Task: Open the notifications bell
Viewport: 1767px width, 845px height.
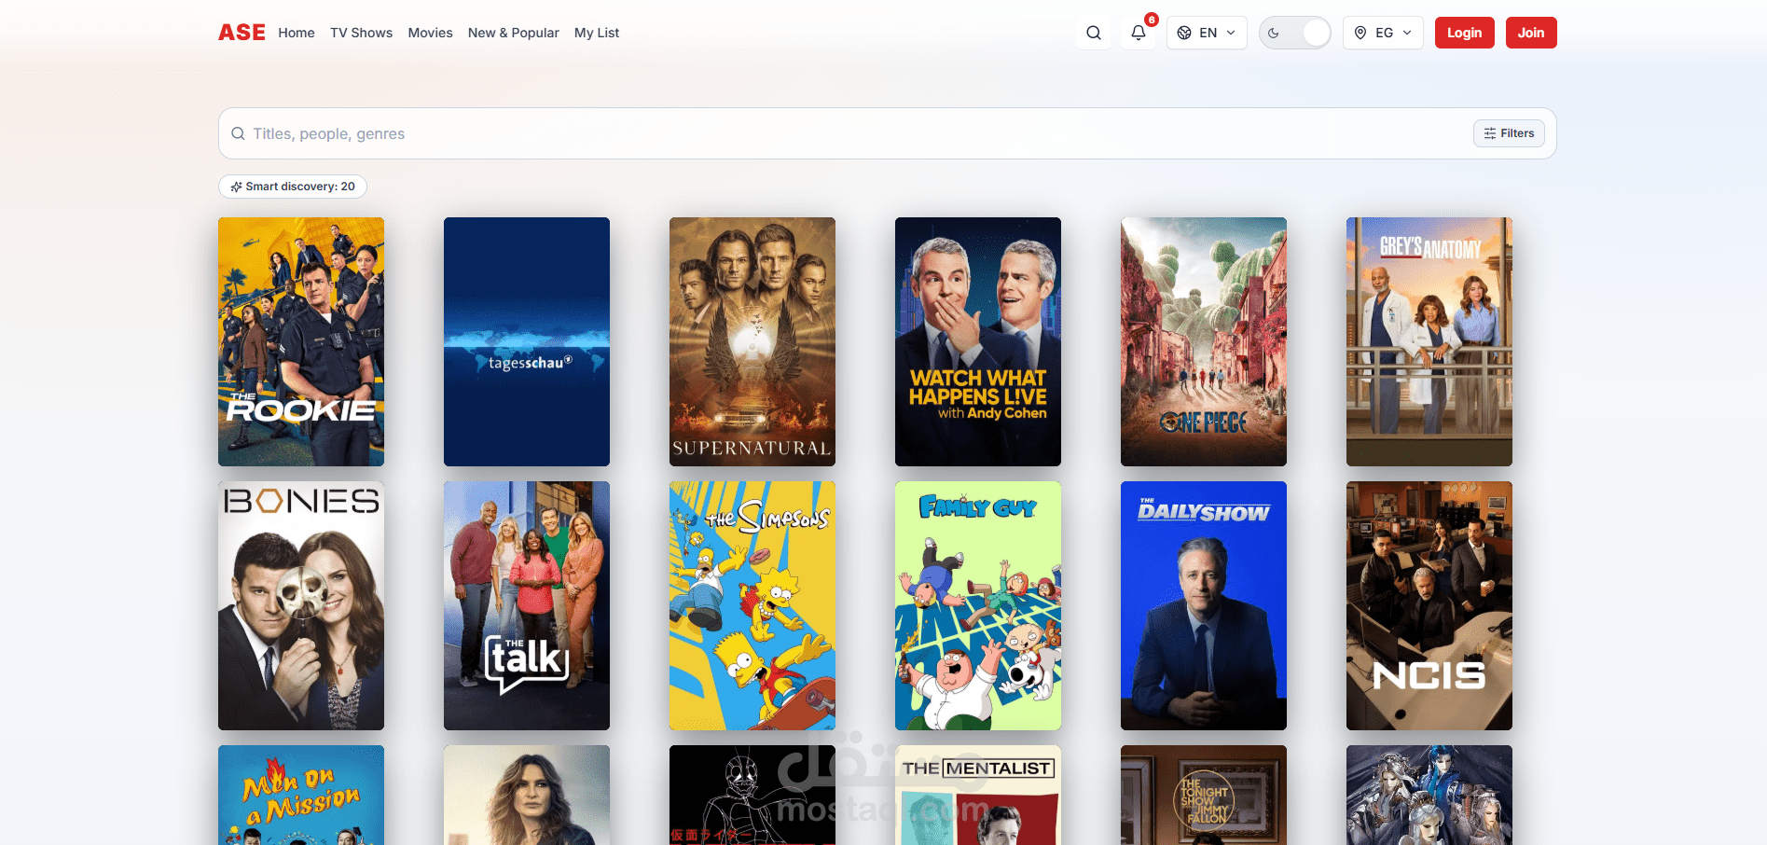Action: (1139, 33)
